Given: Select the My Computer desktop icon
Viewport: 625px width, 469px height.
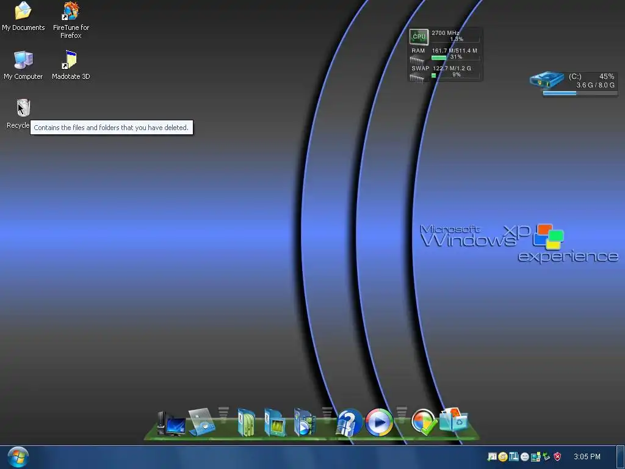Looking at the screenshot, I should (23, 65).
